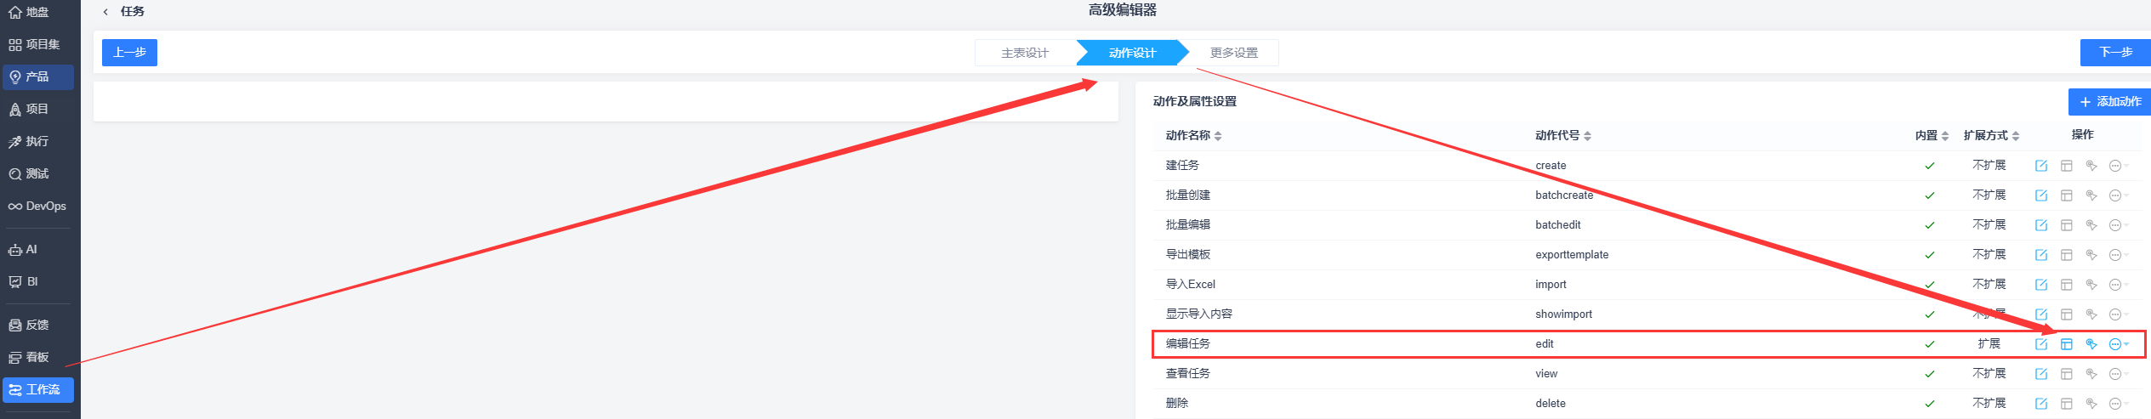Click the 上一步 button
The image size is (2151, 419).
(129, 53)
